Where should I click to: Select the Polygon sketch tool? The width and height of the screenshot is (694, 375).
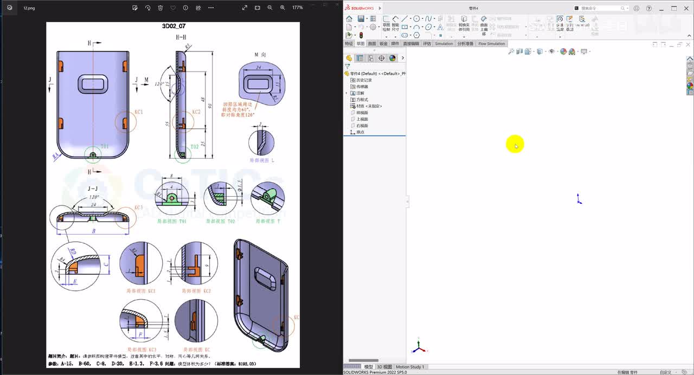pyautogui.click(x=416, y=35)
